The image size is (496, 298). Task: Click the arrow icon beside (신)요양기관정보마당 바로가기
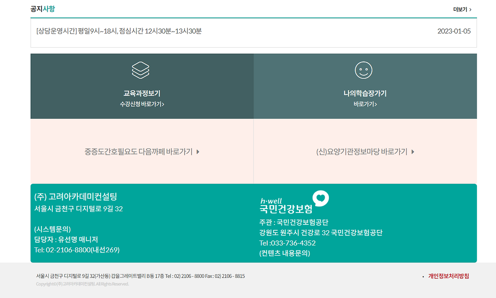413,152
